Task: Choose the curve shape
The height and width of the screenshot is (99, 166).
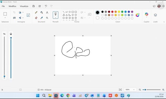Action: pos(67,12)
